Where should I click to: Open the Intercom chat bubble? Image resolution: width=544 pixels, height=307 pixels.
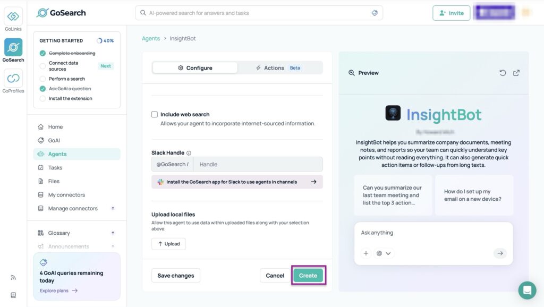(527, 291)
